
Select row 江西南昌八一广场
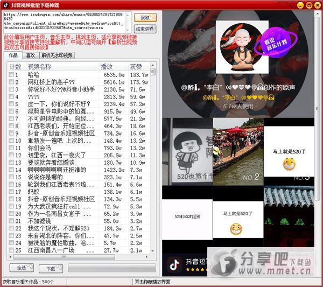pyautogui.click(x=79, y=250)
